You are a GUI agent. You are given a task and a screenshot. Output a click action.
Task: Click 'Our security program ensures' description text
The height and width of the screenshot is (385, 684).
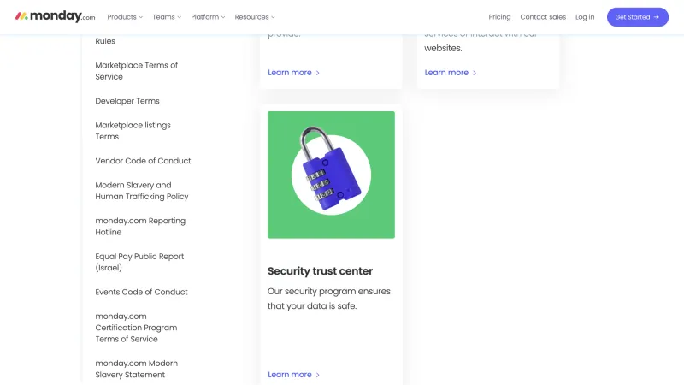329,299
